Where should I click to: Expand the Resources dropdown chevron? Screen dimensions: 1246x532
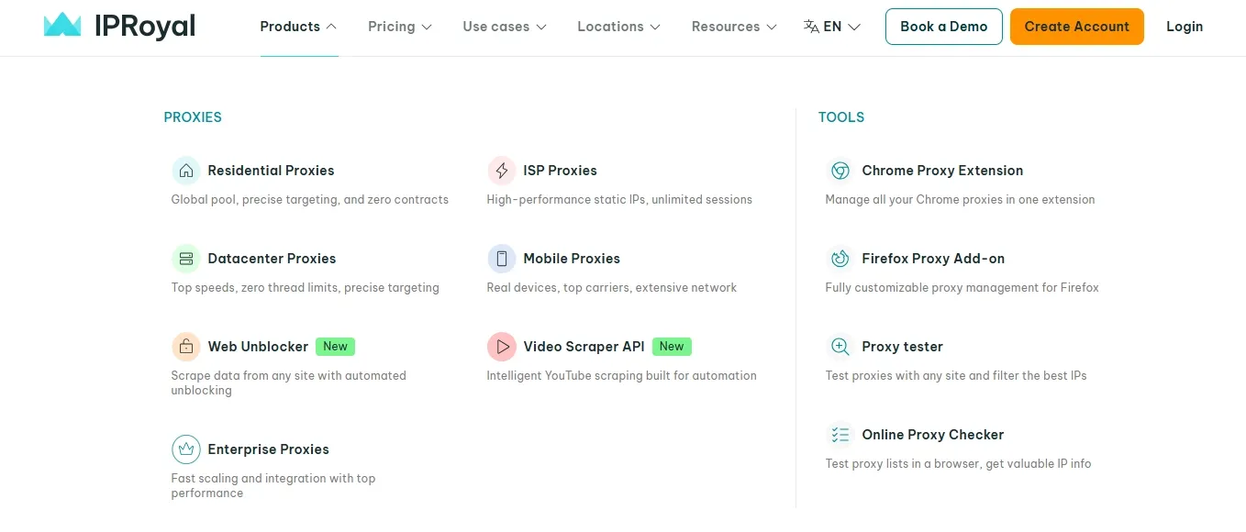click(x=772, y=27)
